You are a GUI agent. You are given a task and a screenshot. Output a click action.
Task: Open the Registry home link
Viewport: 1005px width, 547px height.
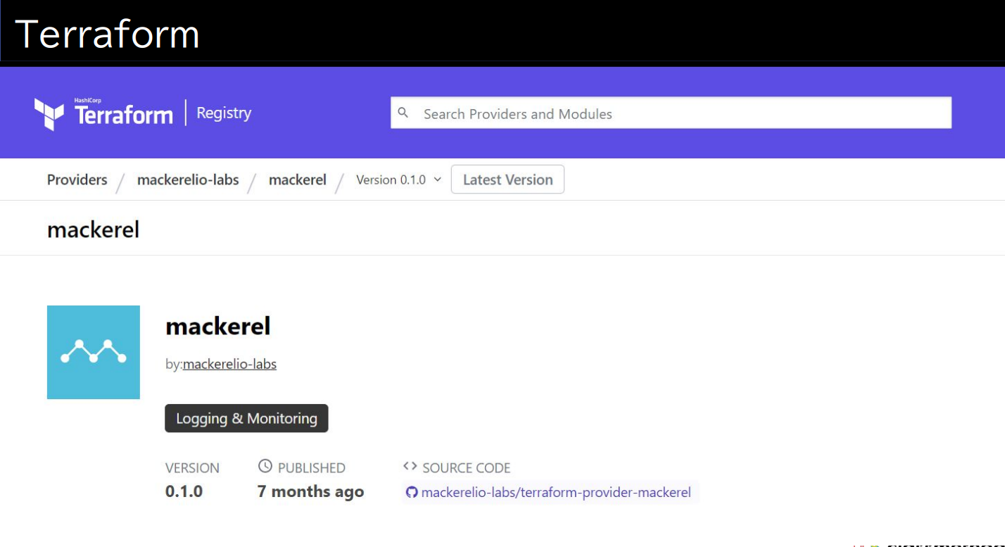coord(224,113)
